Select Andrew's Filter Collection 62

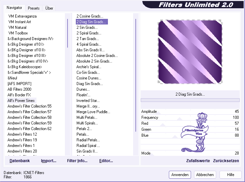pyautogui.click(x=29, y=129)
